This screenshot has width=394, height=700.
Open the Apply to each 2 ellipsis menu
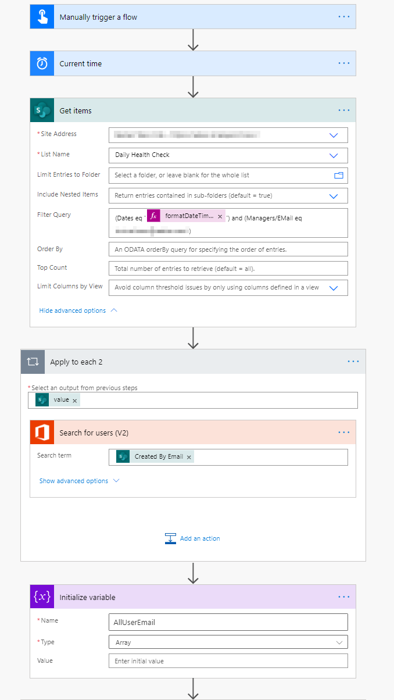click(353, 361)
